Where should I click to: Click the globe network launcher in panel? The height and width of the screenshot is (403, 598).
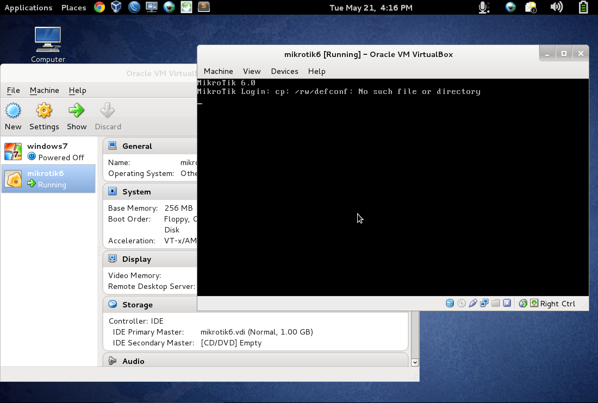pos(169,7)
